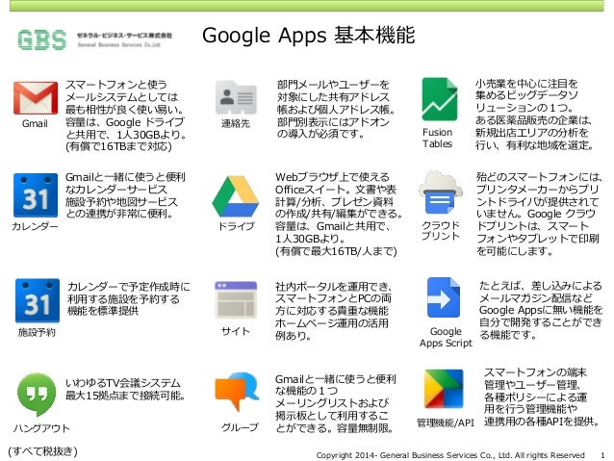Click the 管理機能/API label
Image resolution: width=614 pixels, height=461 pixels.
tap(446, 423)
